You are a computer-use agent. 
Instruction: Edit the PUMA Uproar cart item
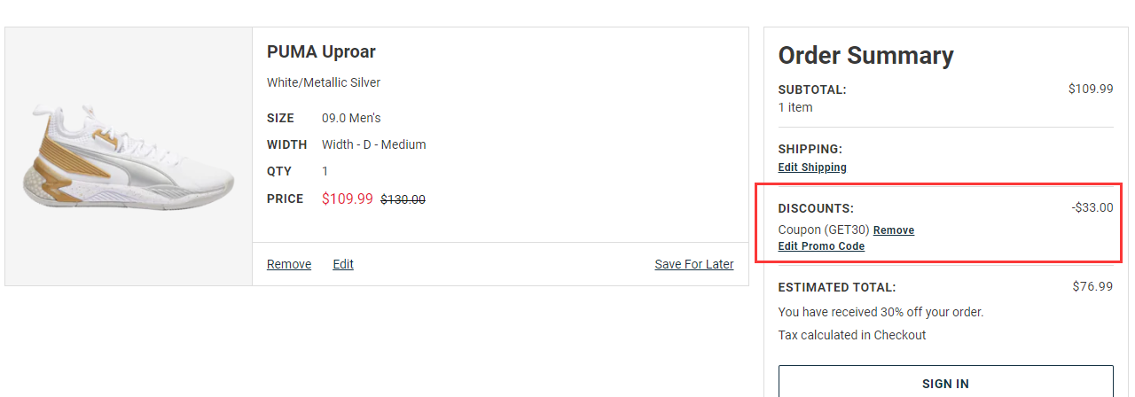pyautogui.click(x=343, y=264)
